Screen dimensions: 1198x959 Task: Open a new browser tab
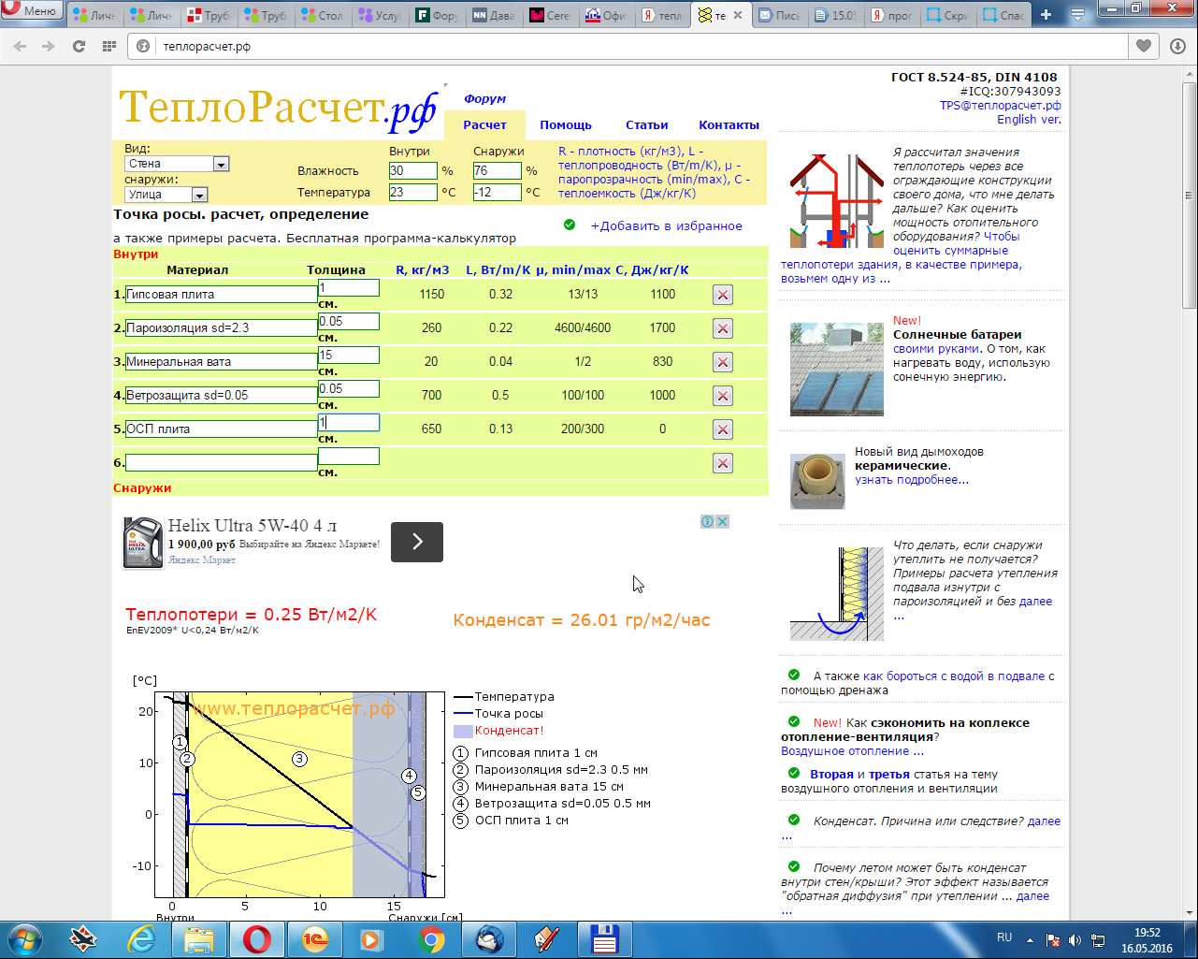1046,15
